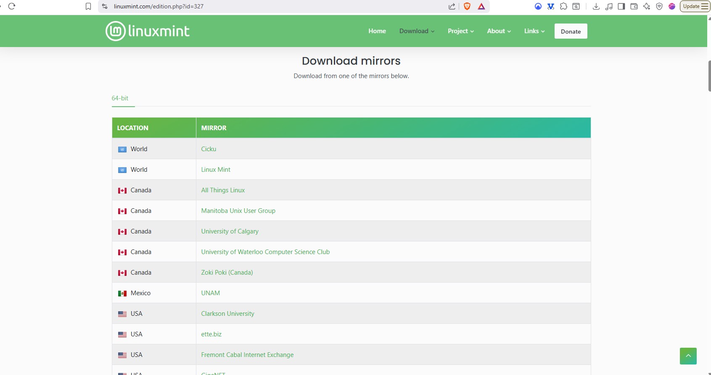Click the extensions puzzle piece icon
Image resolution: width=711 pixels, height=375 pixels.
point(563,6)
